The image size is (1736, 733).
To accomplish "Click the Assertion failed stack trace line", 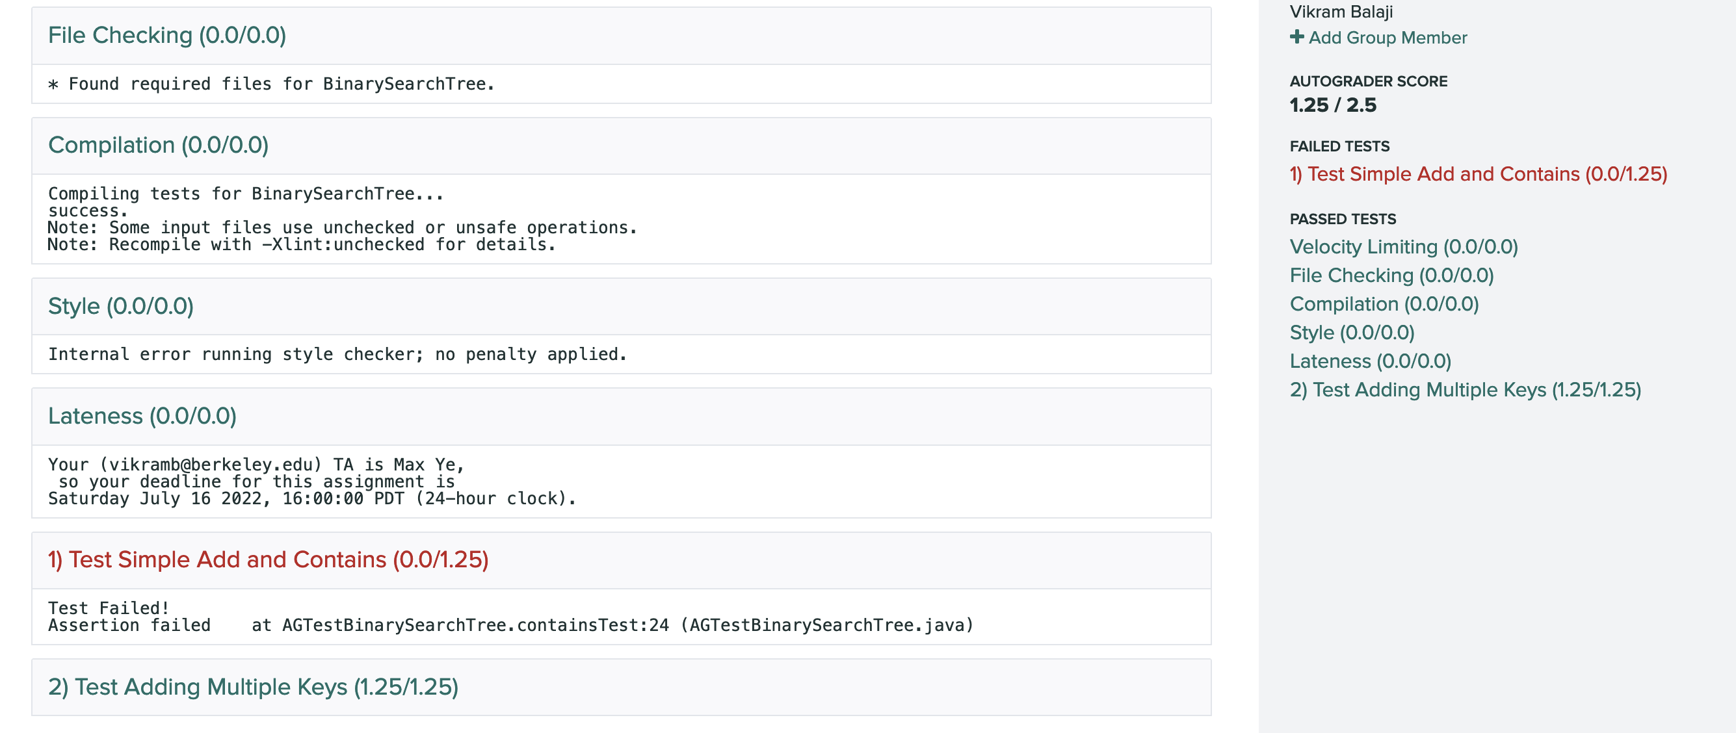I will click(x=510, y=625).
